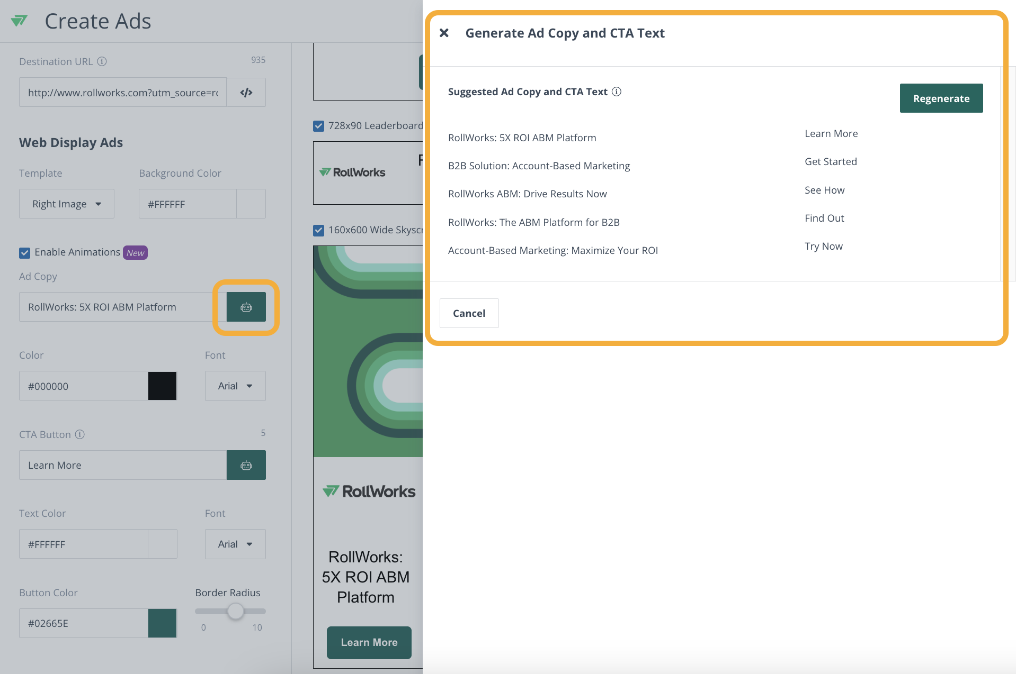Click the RollWorks logo icon in header
The width and height of the screenshot is (1016, 674).
pyautogui.click(x=19, y=21)
